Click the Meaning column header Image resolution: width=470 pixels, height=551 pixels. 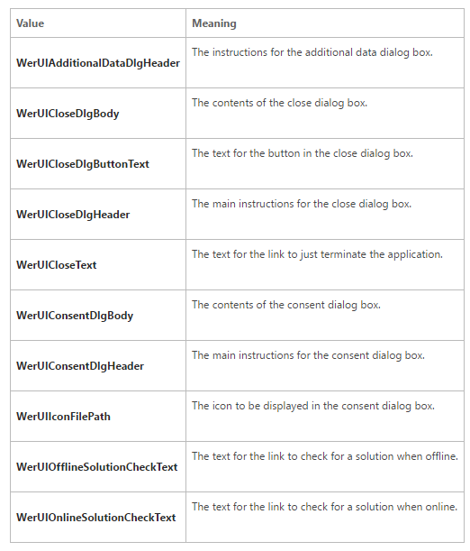tap(214, 23)
